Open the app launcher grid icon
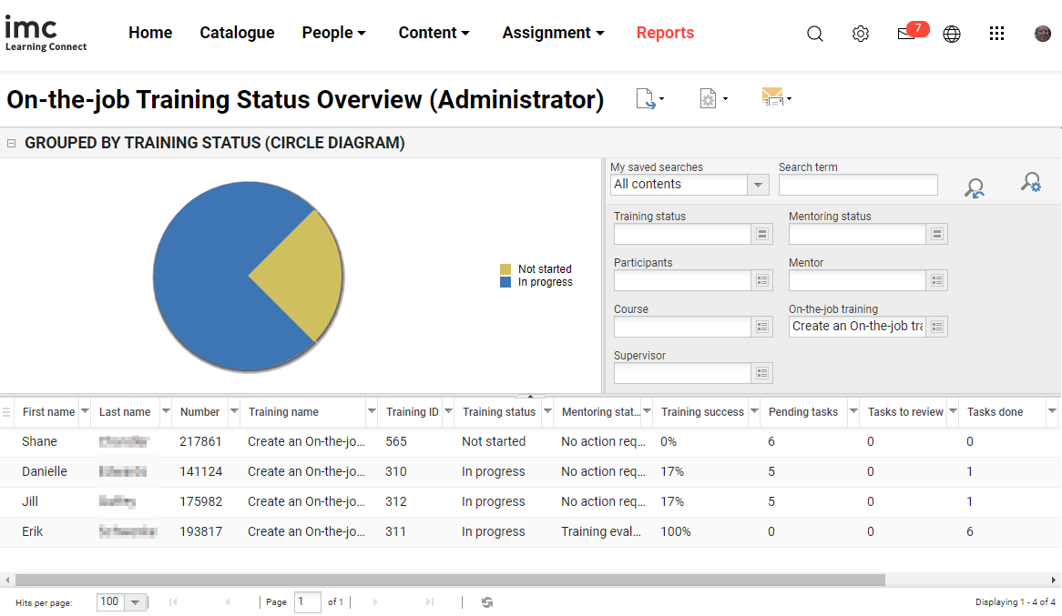1062x616 pixels. [996, 33]
